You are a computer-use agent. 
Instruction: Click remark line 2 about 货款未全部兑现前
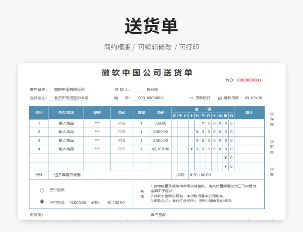tap(188, 196)
